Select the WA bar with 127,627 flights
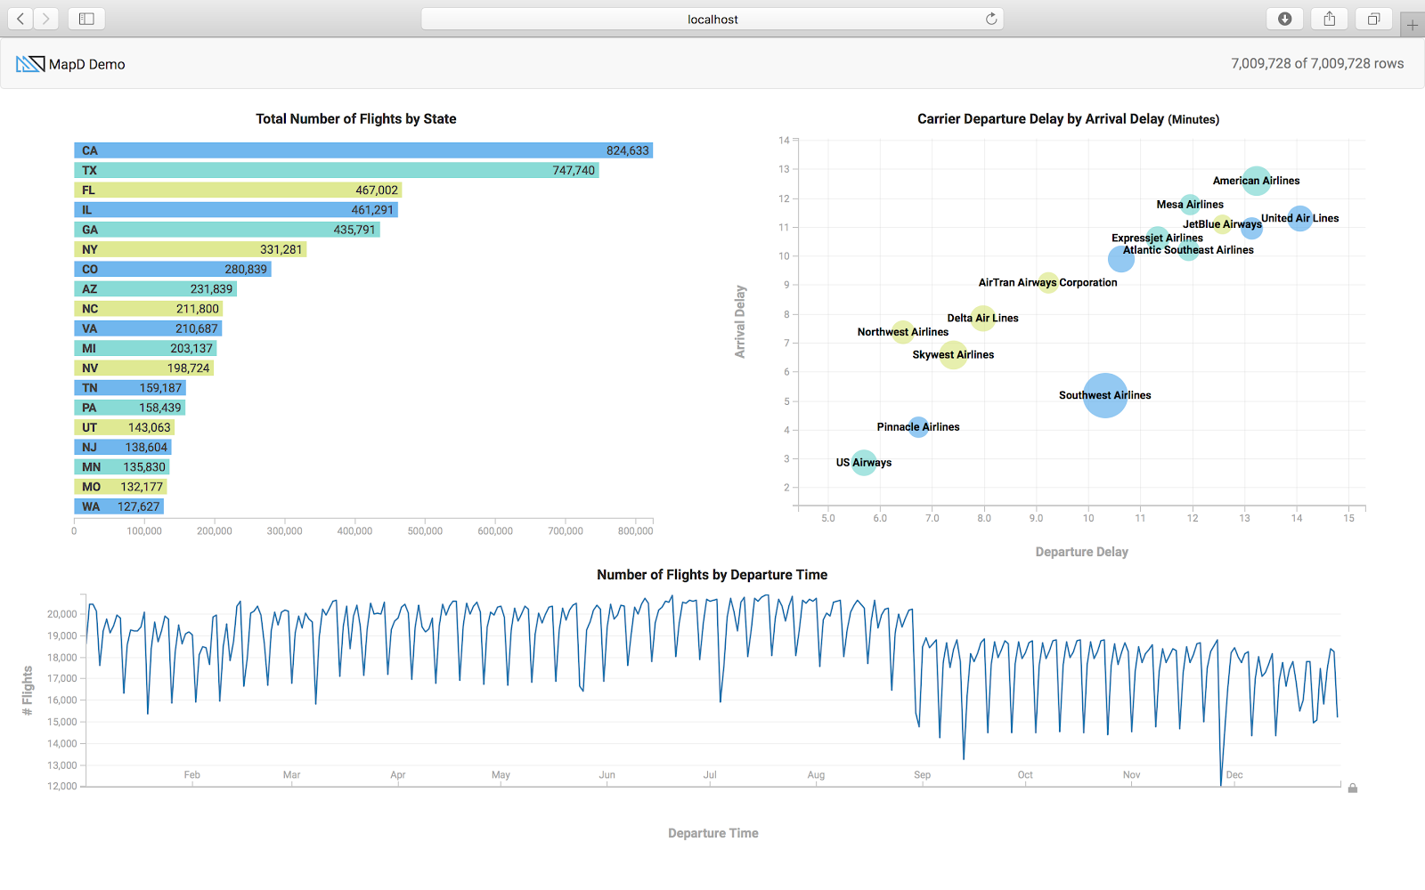 (x=119, y=506)
